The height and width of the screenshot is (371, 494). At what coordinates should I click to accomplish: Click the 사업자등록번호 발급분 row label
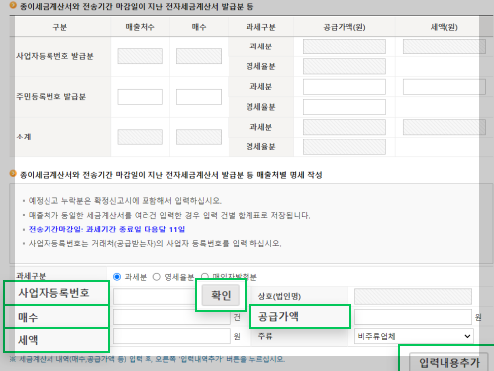point(54,56)
